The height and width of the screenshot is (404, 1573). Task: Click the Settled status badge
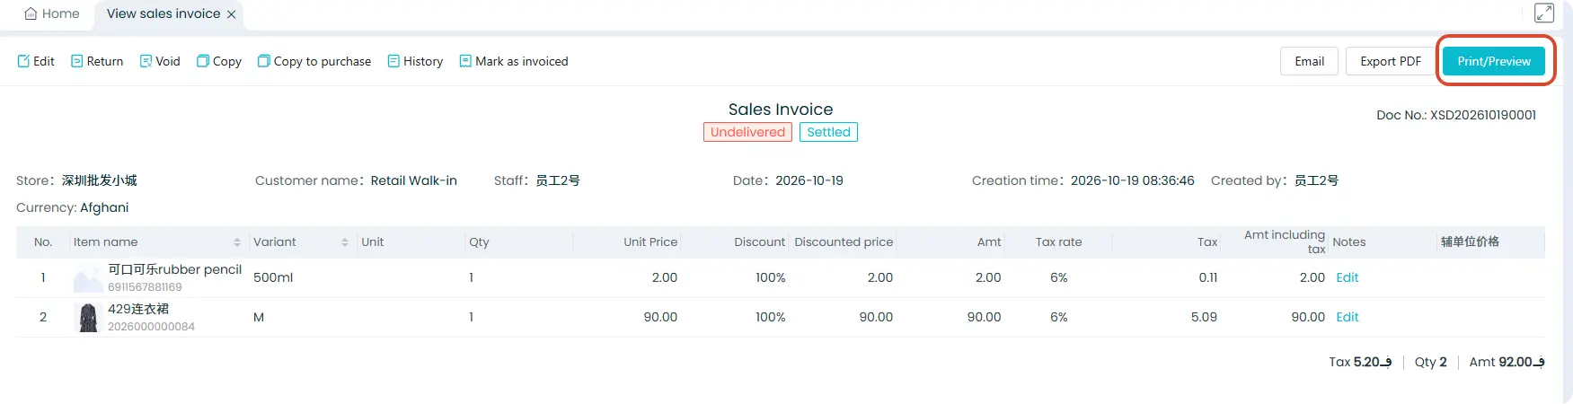pos(828,132)
